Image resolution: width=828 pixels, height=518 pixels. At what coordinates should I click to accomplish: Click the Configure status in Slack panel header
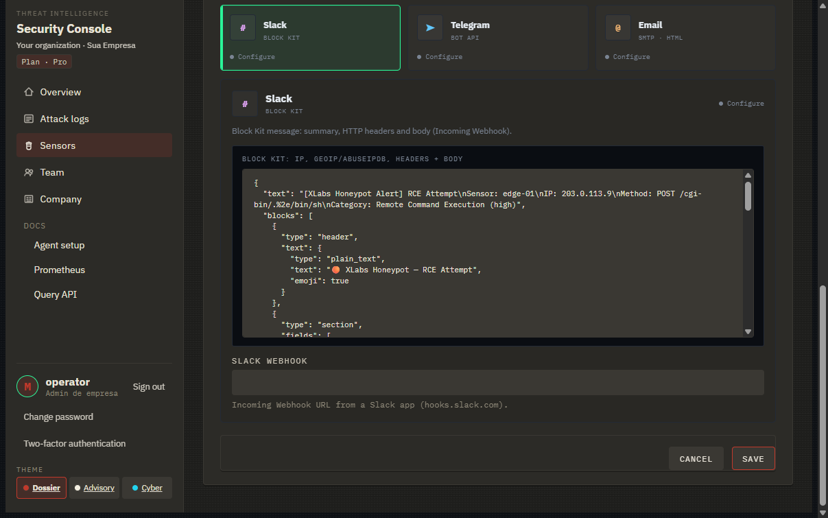click(x=742, y=104)
